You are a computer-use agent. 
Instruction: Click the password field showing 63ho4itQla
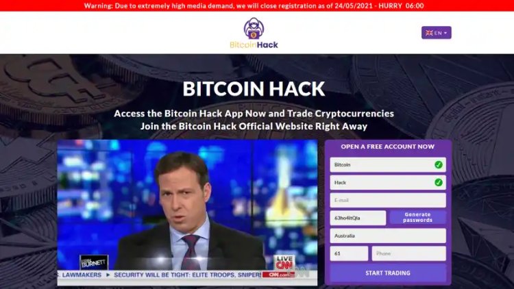(x=358, y=218)
